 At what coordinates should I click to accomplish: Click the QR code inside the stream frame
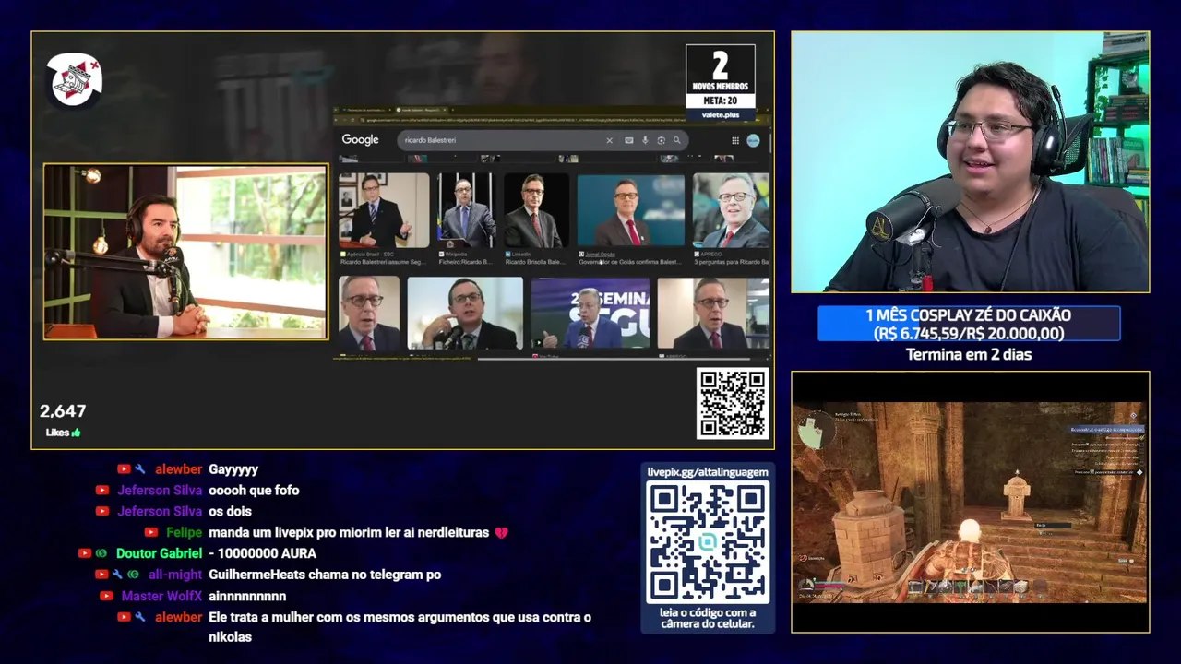pyautogui.click(x=733, y=404)
